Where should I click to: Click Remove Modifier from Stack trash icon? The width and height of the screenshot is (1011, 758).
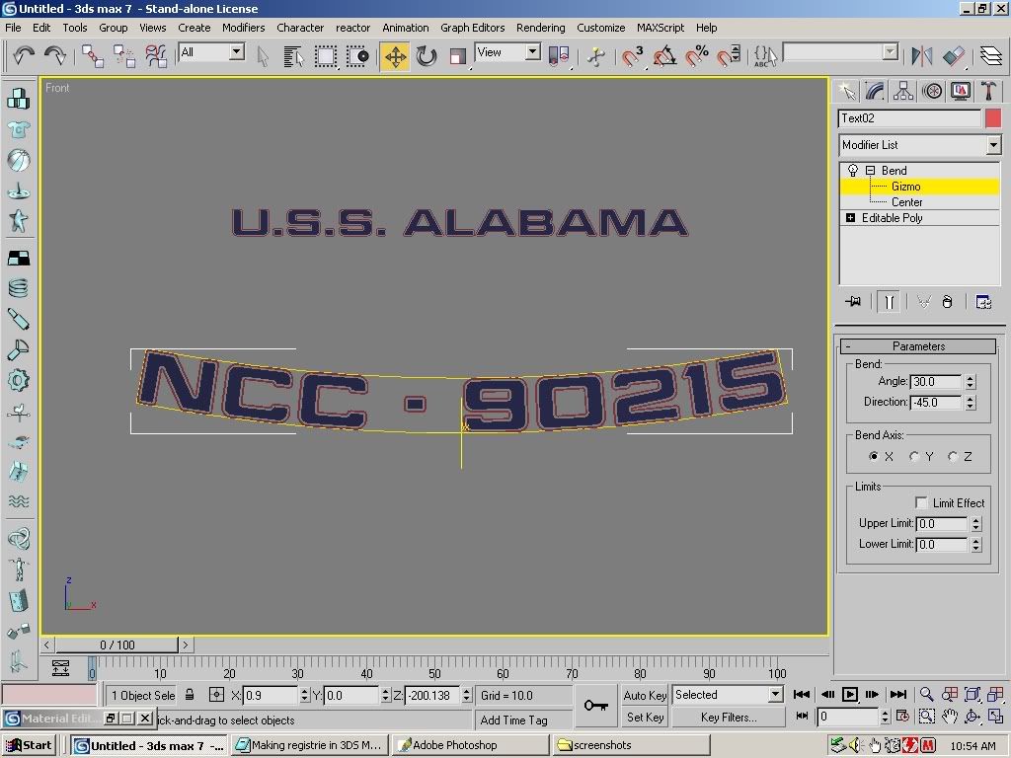(x=947, y=302)
